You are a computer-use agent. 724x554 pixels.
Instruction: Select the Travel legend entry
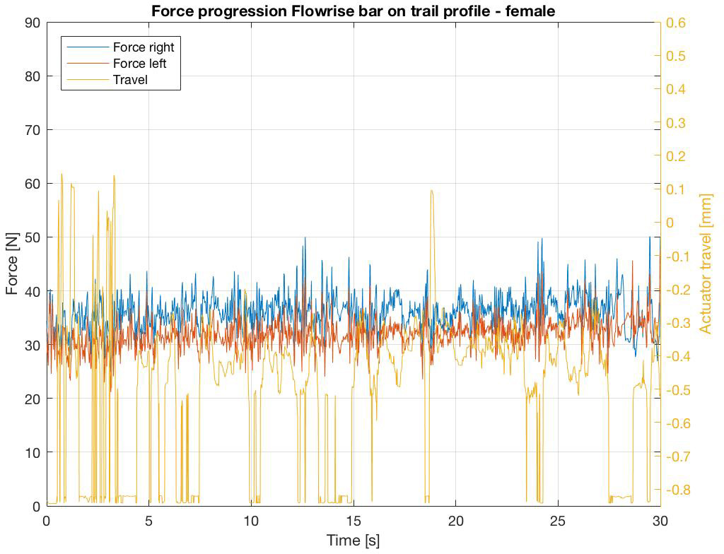[x=107, y=79]
